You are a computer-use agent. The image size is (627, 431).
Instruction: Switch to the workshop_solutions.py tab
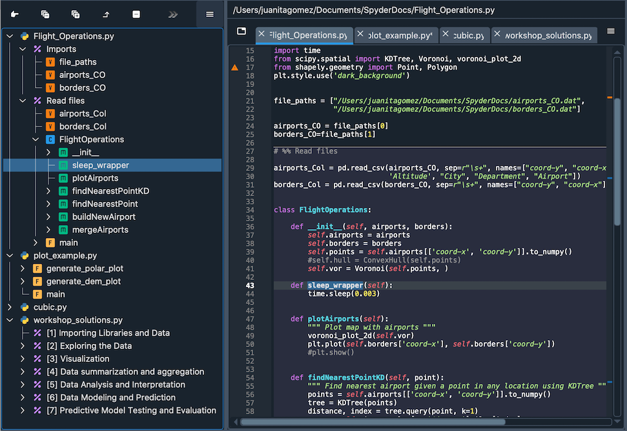(547, 35)
